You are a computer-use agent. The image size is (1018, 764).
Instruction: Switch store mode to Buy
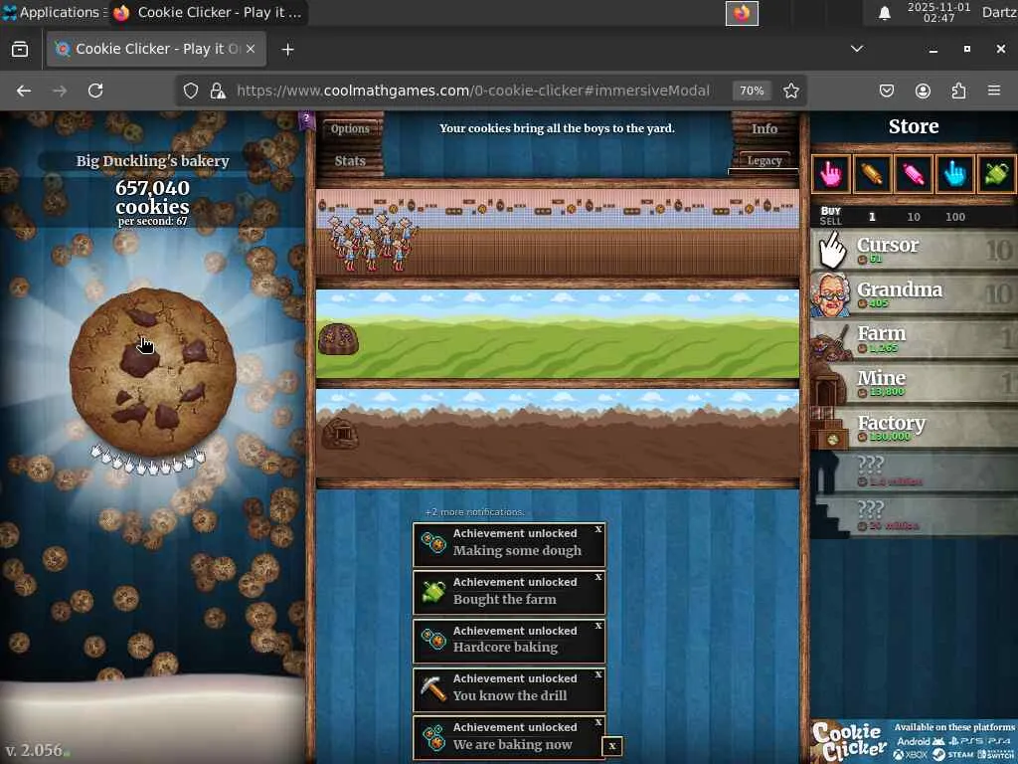click(830, 211)
